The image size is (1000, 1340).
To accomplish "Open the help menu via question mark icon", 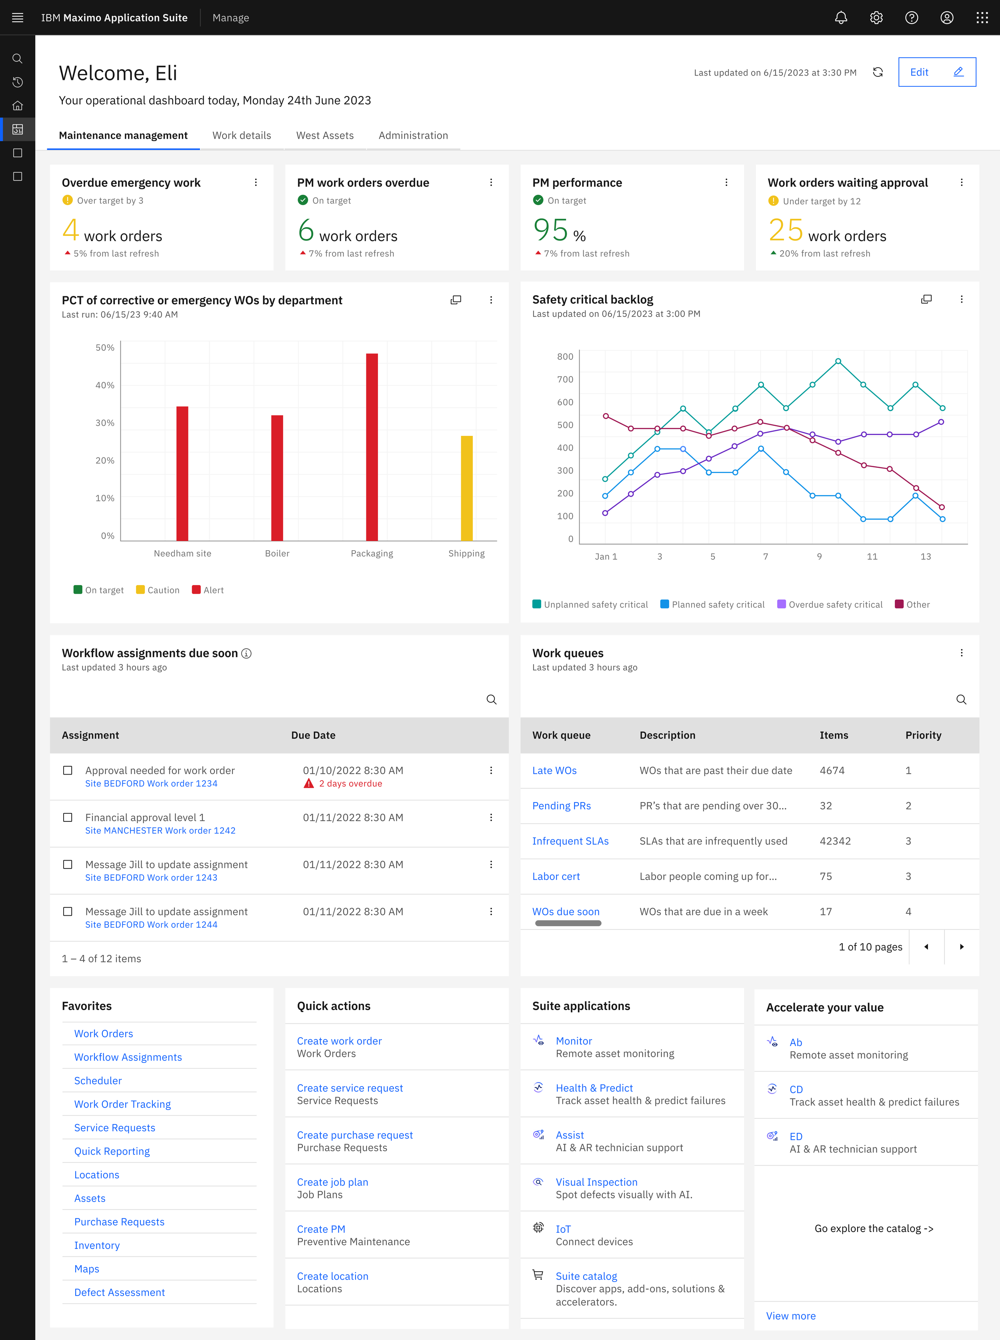I will 911,18.
